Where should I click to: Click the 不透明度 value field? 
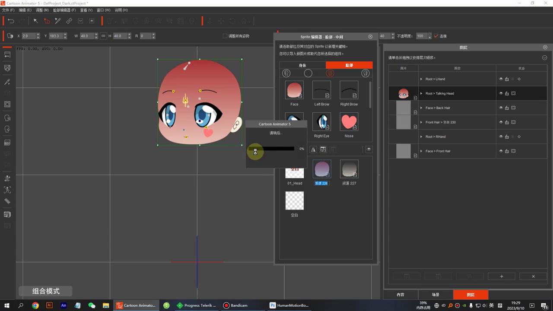pos(420,36)
